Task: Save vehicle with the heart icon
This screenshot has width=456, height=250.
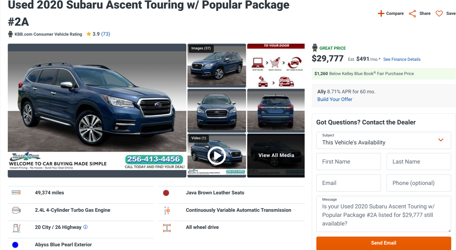Action: [439, 13]
